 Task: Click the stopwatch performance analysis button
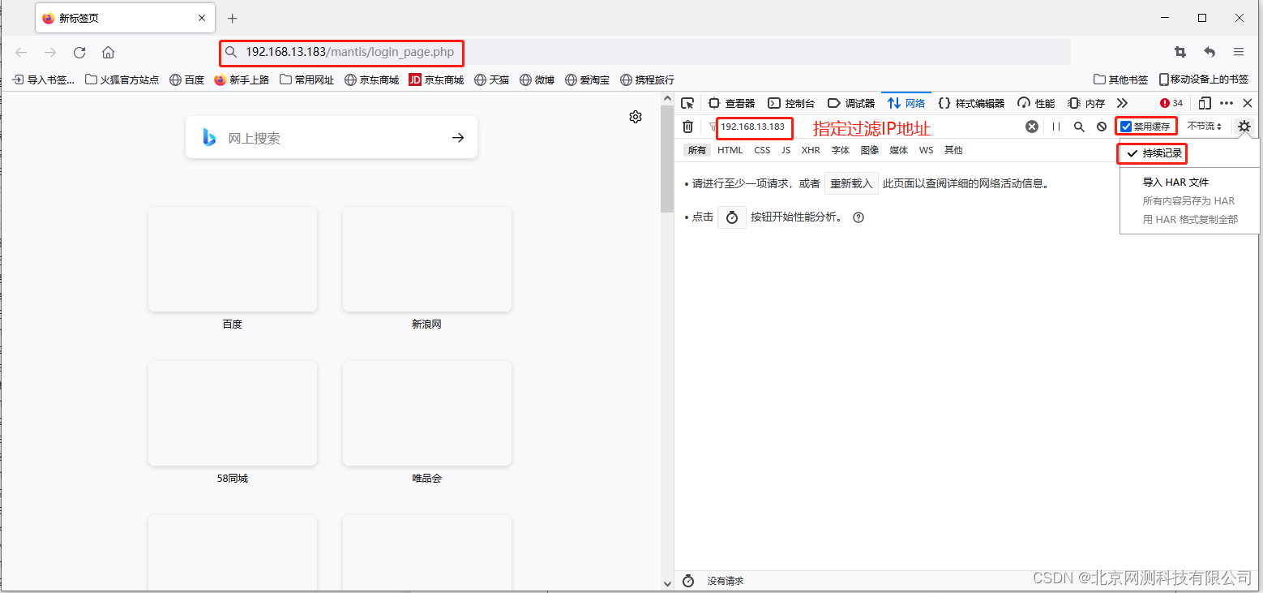732,217
